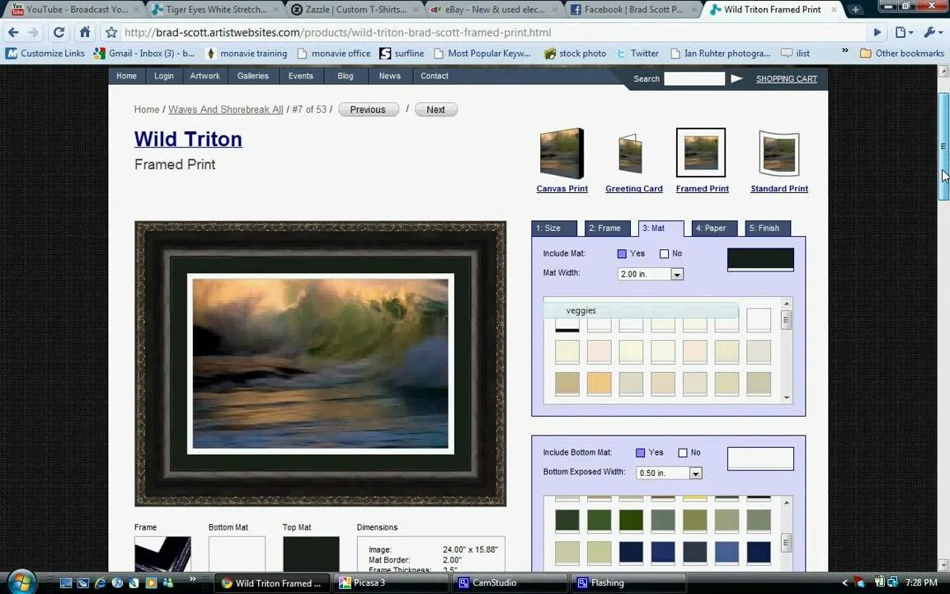
Task: Check No for Include Bottom Mat
Action: coord(683,453)
